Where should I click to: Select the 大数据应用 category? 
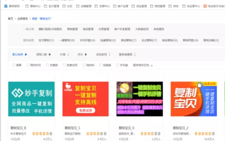[142, 29]
